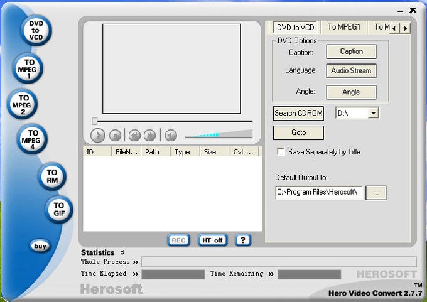Sort by the Path column header
This screenshot has width=427, height=302.
pos(156,152)
